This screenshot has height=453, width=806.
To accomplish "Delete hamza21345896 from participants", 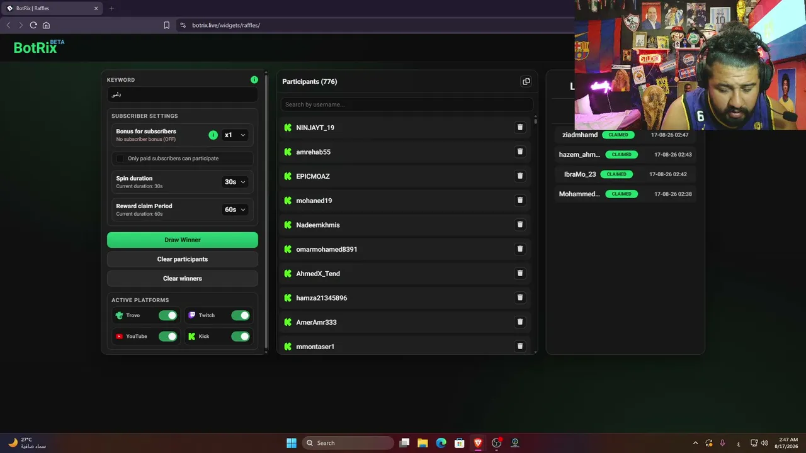I will 520,298.
